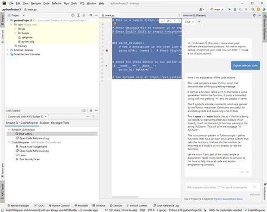
Task: Open the VCS menu
Action: coord(82,3)
